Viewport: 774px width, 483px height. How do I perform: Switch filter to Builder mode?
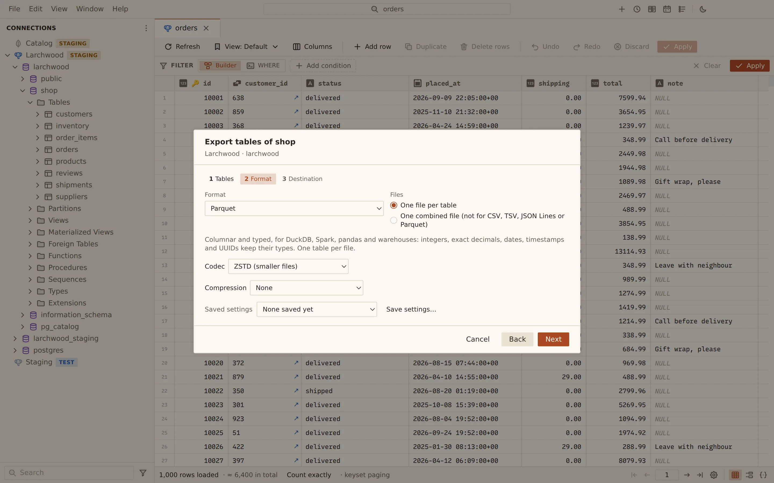click(x=220, y=65)
